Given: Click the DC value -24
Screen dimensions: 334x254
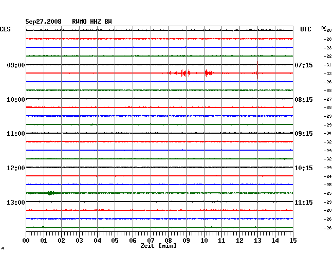Looking at the screenshot, I should (328, 176).
